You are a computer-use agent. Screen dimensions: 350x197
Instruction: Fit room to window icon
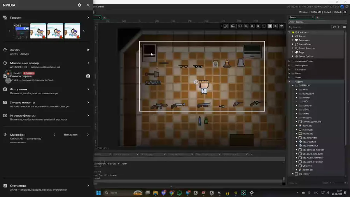click(264, 26)
